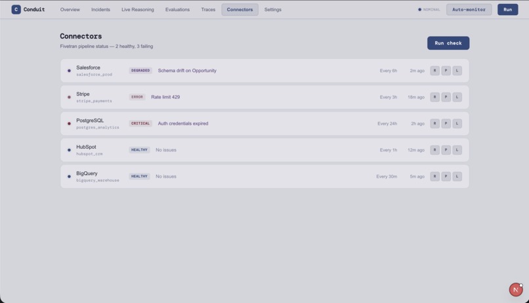Click the red N avatar badge
The width and height of the screenshot is (529, 303).
[x=515, y=289]
